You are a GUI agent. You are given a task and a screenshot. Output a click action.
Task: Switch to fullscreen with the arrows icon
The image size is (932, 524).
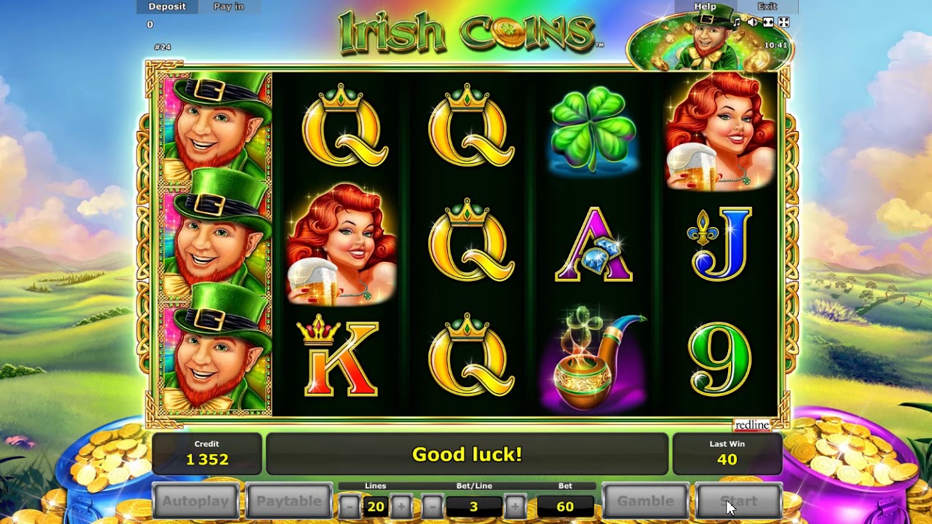coord(784,23)
